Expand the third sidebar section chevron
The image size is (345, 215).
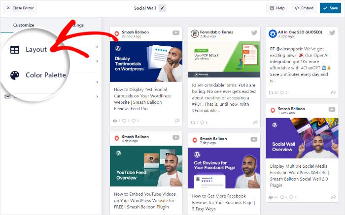pyautogui.click(x=97, y=82)
